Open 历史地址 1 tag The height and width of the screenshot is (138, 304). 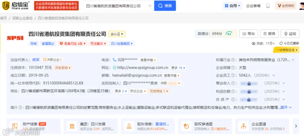coord(159,91)
